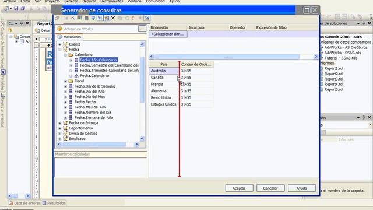The width and height of the screenshot is (373, 210).
Task: Click metadata horizontal scrollbar right arrow
Action: 136,144
